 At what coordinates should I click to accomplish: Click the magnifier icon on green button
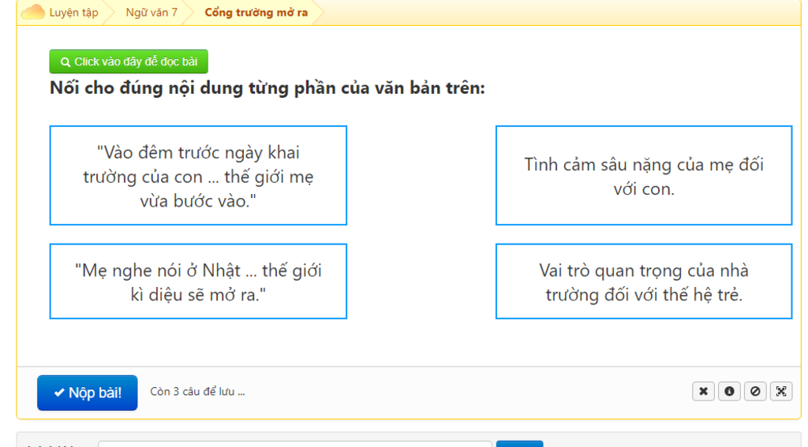[65, 62]
